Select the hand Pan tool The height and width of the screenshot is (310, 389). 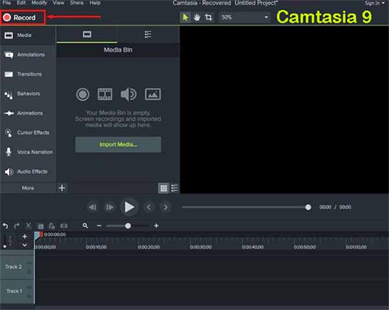[x=197, y=17]
